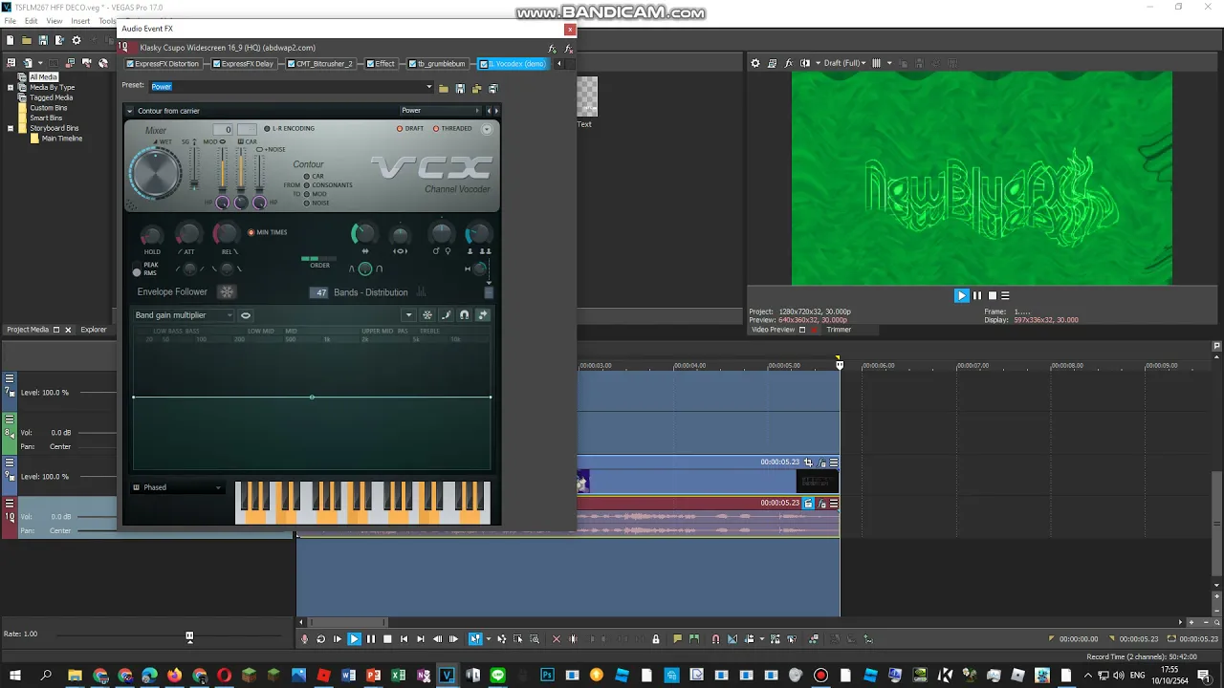
Task: Click Video Preview stop button
Action: [992, 295]
